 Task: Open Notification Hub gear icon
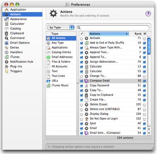[x=7, y=62]
